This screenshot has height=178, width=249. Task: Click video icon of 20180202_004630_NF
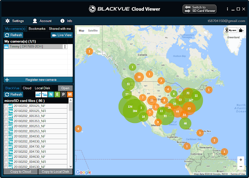[11, 157]
